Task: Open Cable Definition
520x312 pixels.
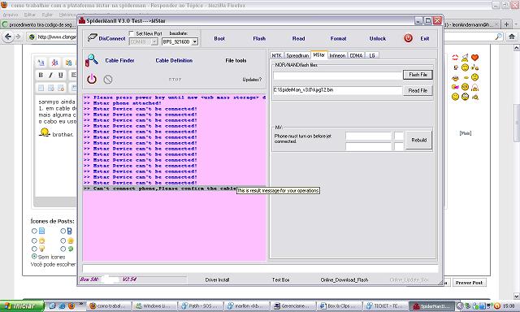Action: pyautogui.click(x=174, y=60)
